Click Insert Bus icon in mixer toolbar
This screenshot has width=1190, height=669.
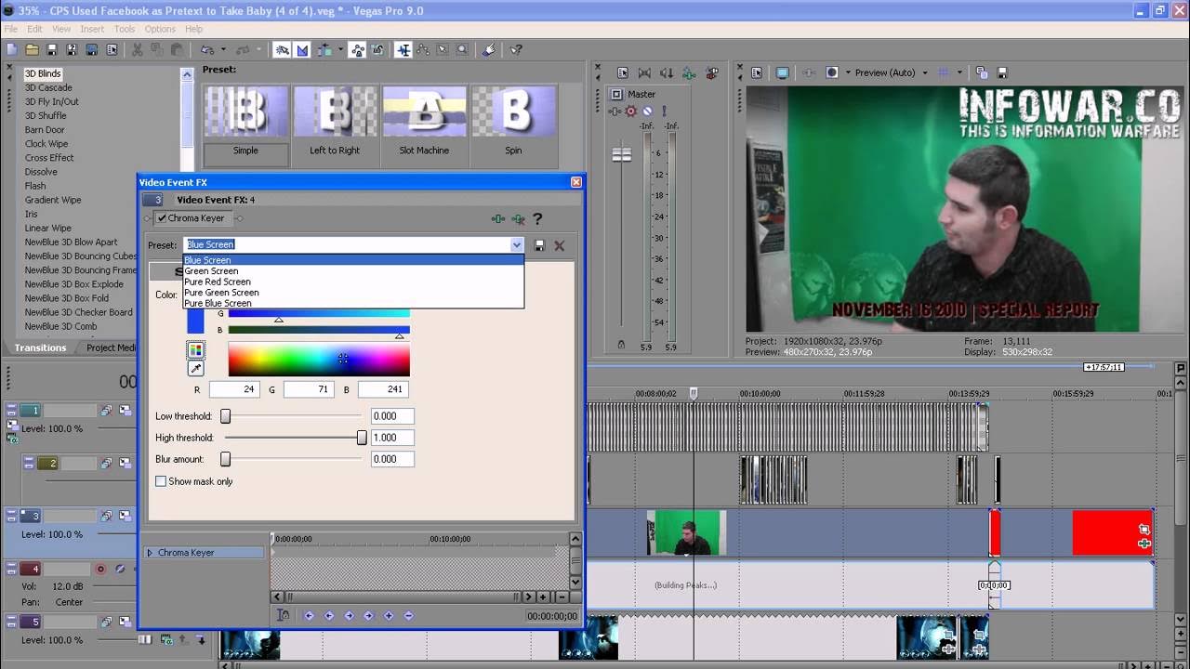[x=711, y=72]
